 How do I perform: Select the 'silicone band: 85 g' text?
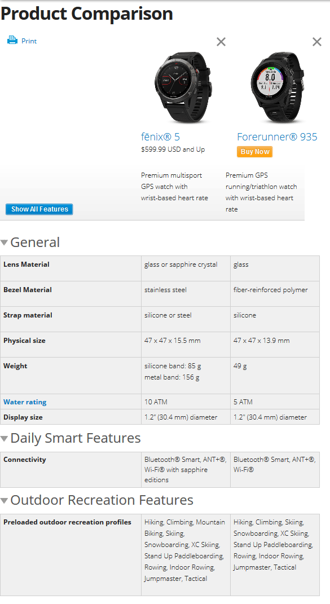tap(173, 366)
